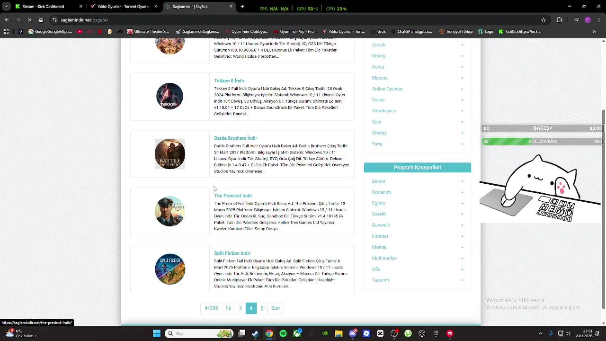Click the followers progress bar overlay
The height and width of the screenshot is (341, 606).
tap(542, 141)
